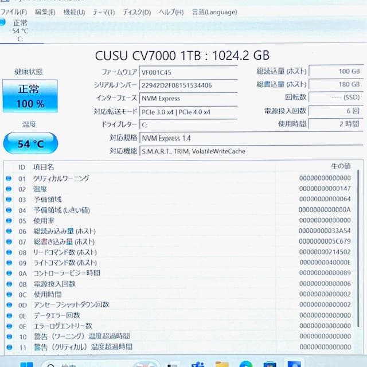Click the transfer mode field PCIe 3.0 x4 | PCIe 4.0 x4
Viewport: 367px width, 367px height.
click(189, 112)
